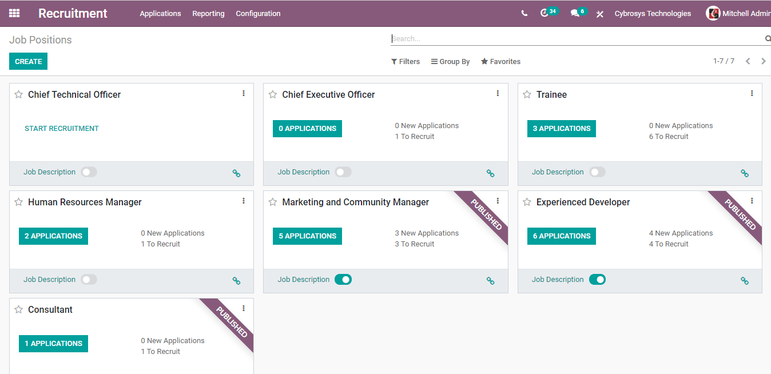Click link icon on Chief Technical Officer card

click(x=236, y=173)
